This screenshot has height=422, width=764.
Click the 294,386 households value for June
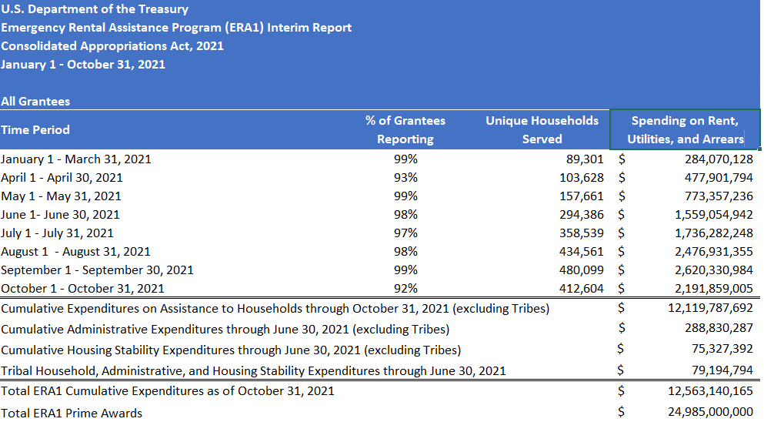[x=582, y=215]
